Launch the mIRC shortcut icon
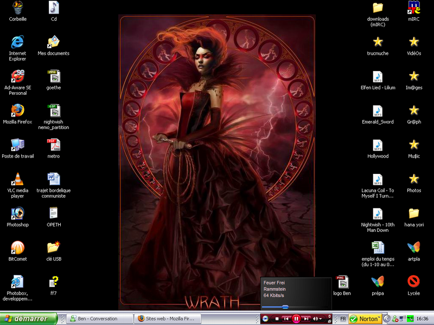The height and width of the screenshot is (325, 434). tap(414, 8)
